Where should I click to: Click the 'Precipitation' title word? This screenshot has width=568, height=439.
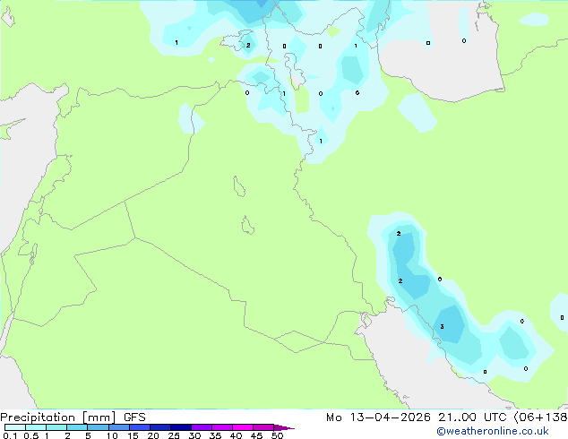pos(38,417)
